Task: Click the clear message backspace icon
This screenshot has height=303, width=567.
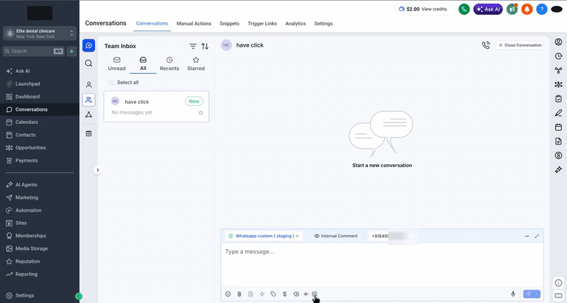Action: [x=296, y=294]
